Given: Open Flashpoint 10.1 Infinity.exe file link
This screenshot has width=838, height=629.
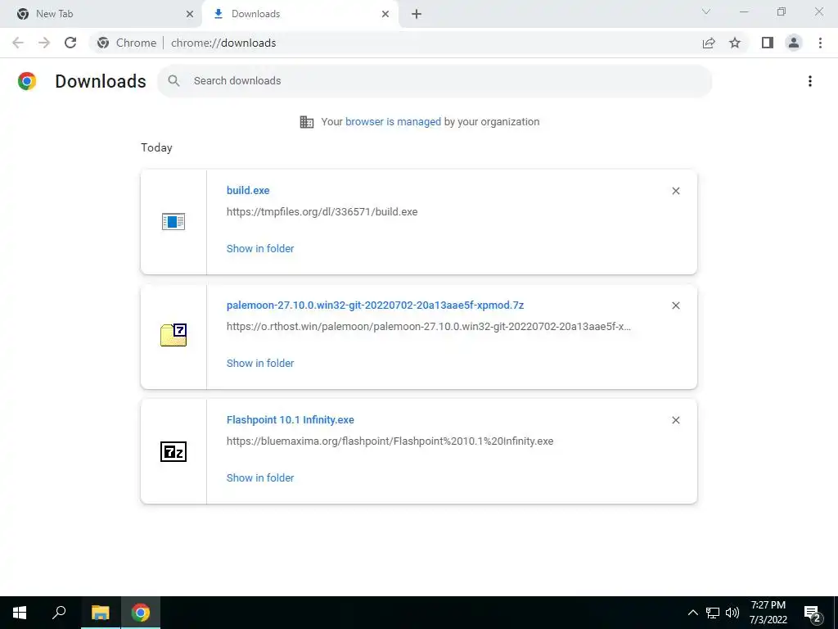Looking at the screenshot, I should [x=291, y=420].
